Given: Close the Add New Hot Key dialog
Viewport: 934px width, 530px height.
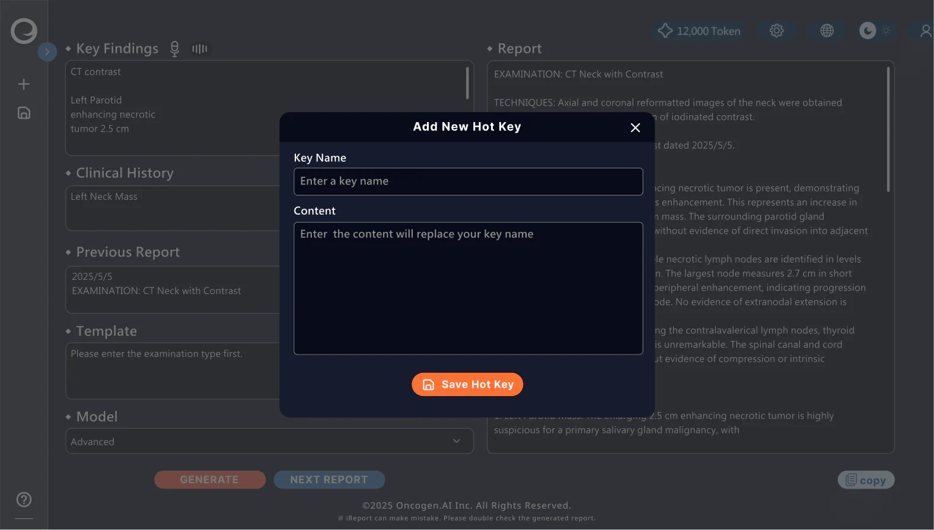Looking at the screenshot, I should click(635, 127).
